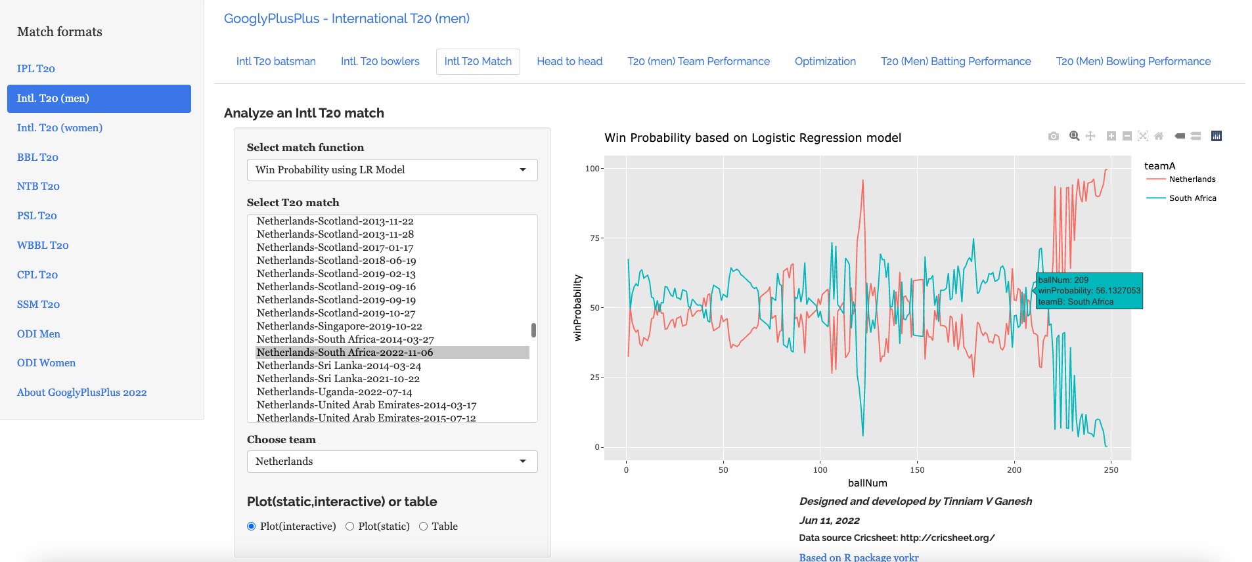Click the Zoom in plus icon
This screenshot has width=1252, height=562.
[x=1111, y=136]
